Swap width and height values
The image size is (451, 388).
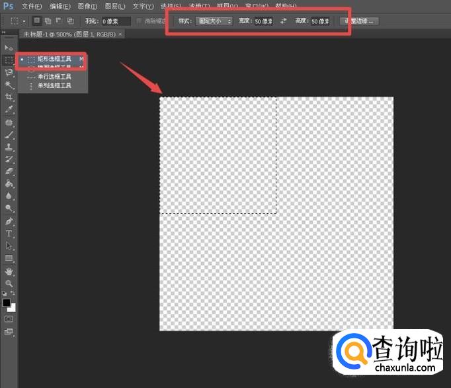(x=284, y=21)
